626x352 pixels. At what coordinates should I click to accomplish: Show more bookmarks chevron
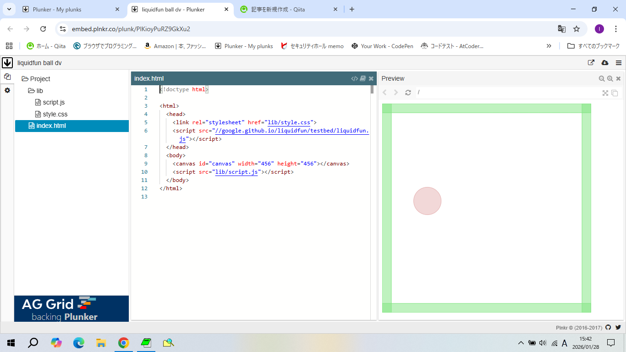[549, 46]
